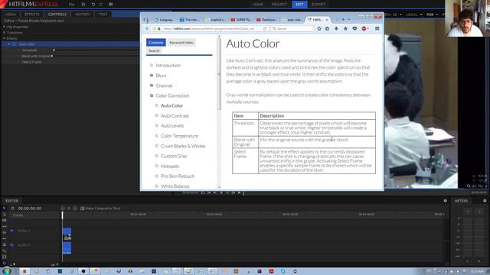Screen dimensions: 490x275
Task: Open the browser hamburger menu icon
Action: [377, 28]
